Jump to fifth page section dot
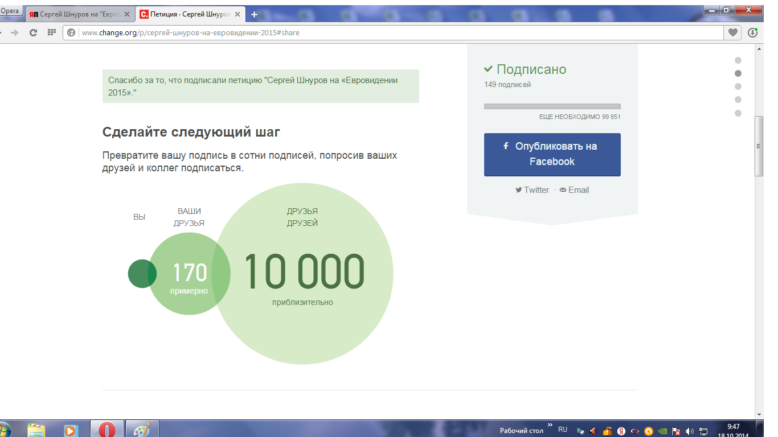 click(x=738, y=113)
